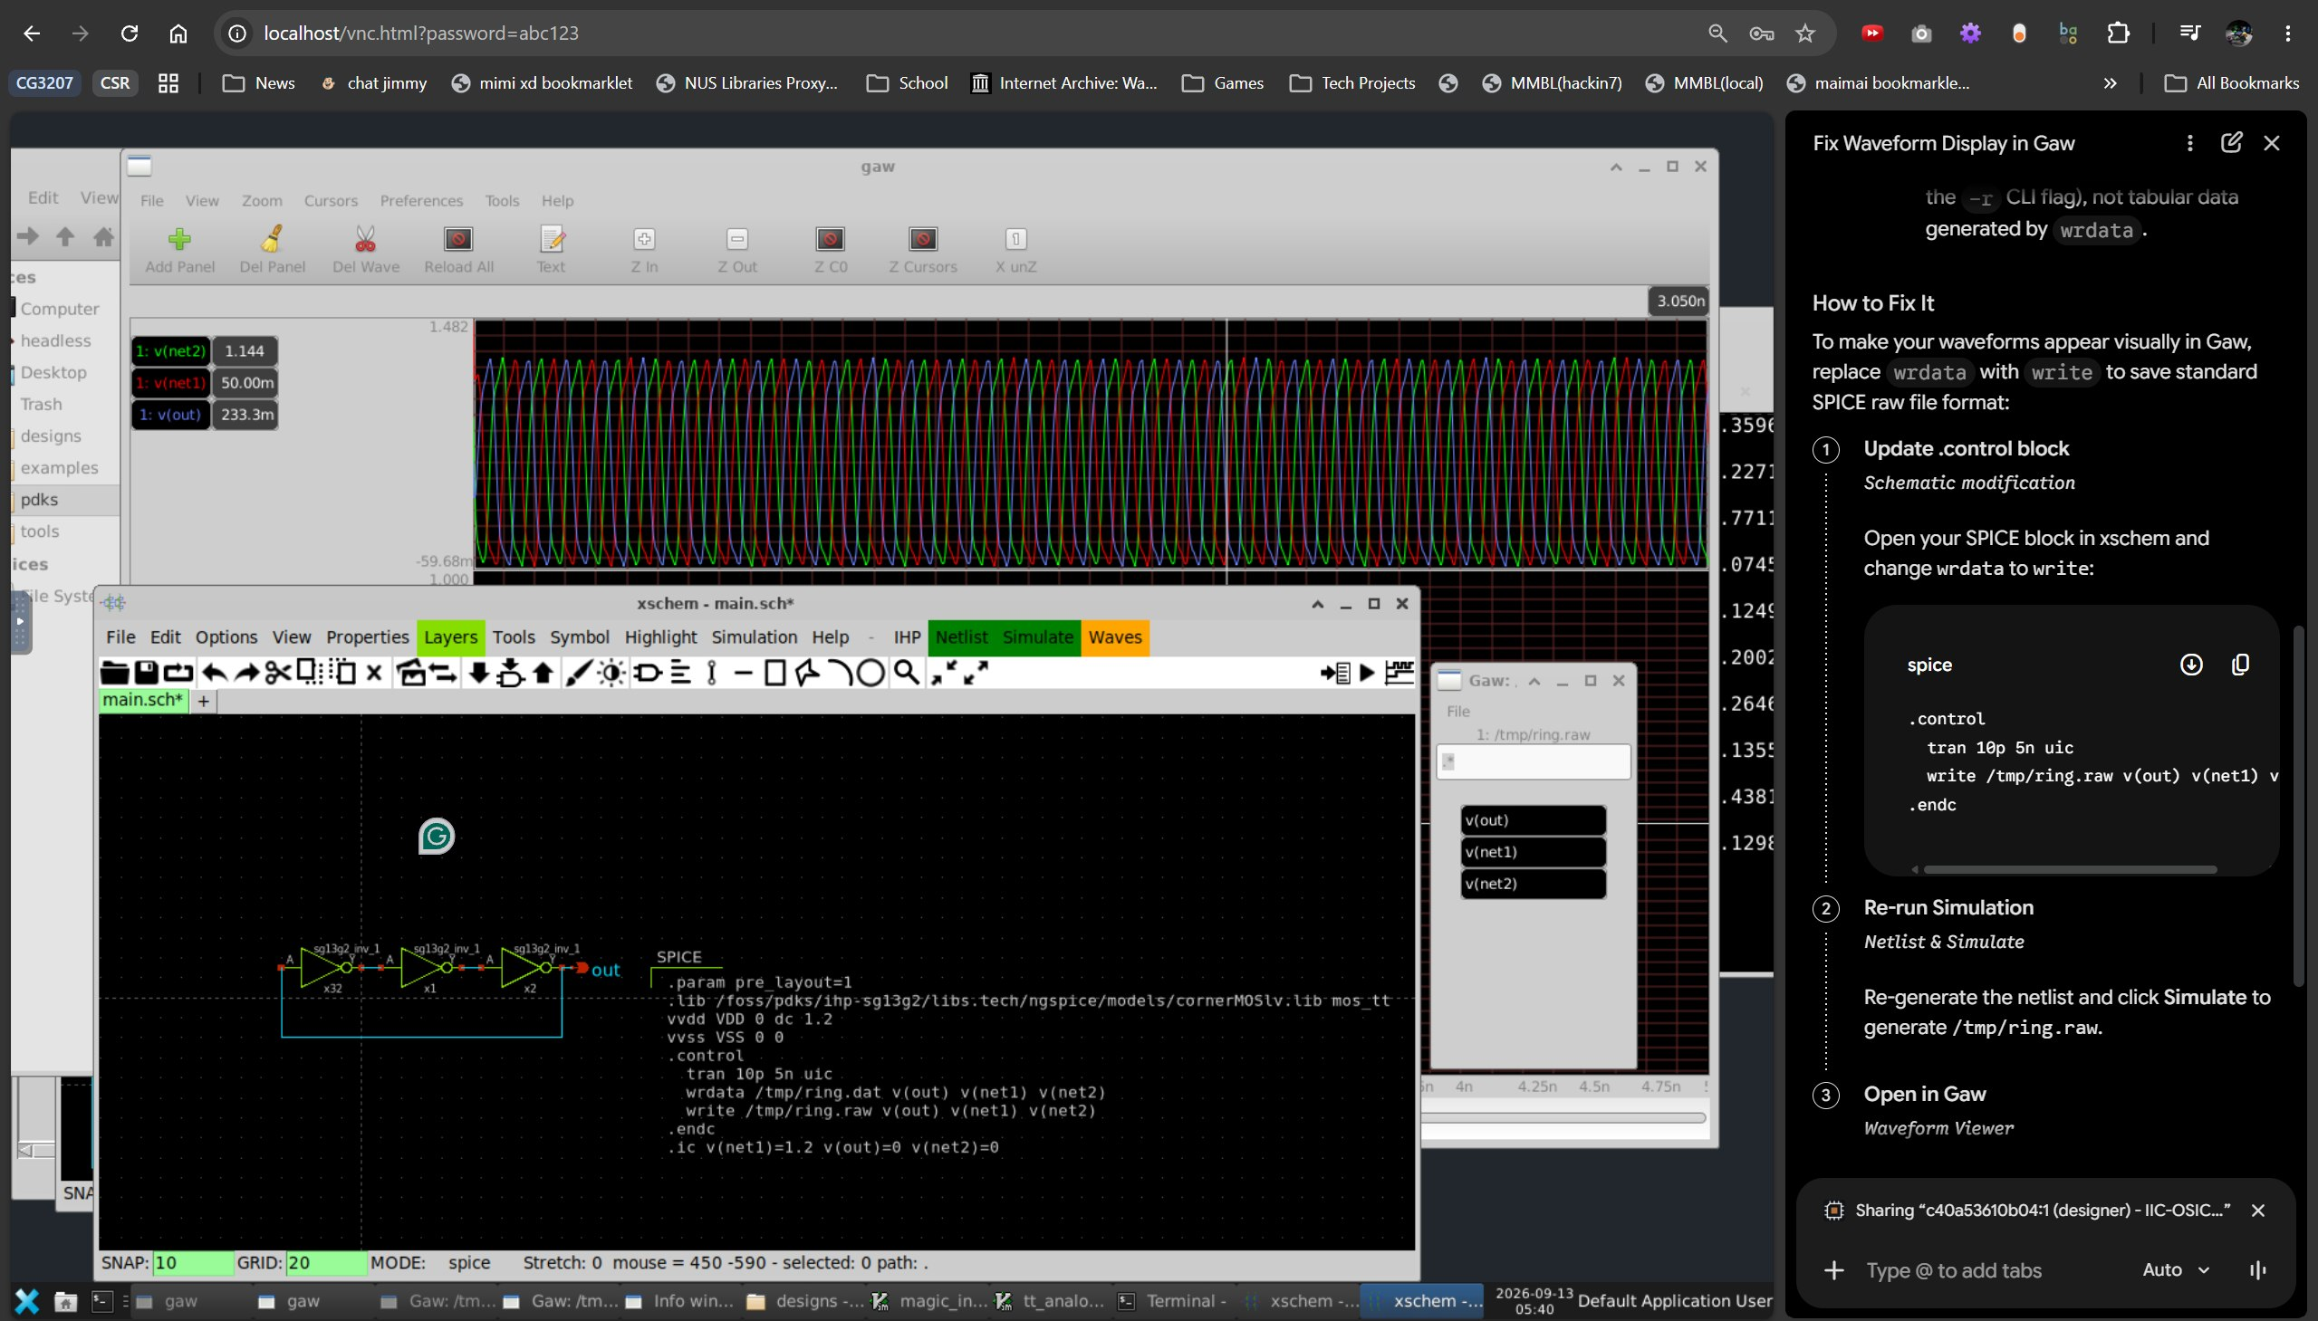Click the Save floppy icon in xschem toolbar
This screenshot has width=2318, height=1321.
[x=146, y=673]
